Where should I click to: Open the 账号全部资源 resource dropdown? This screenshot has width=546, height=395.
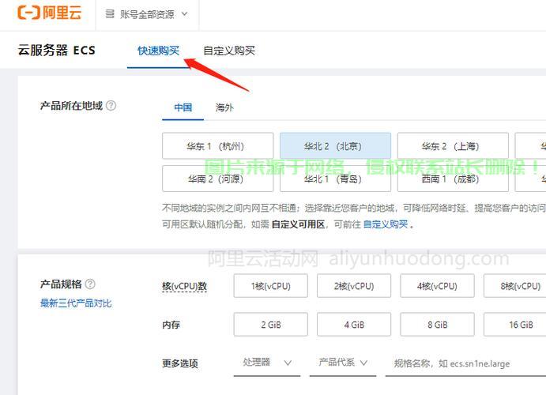[x=147, y=14]
